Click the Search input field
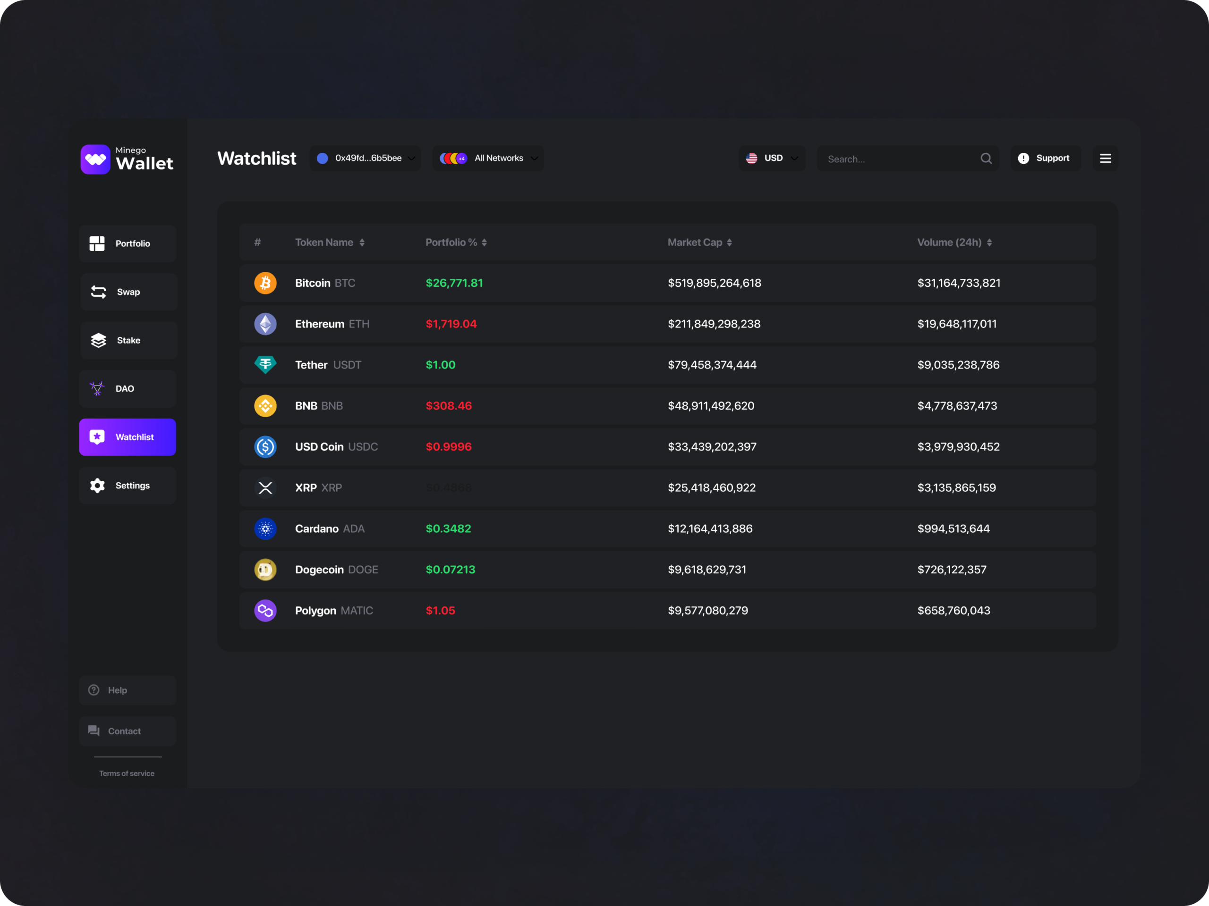 908,159
